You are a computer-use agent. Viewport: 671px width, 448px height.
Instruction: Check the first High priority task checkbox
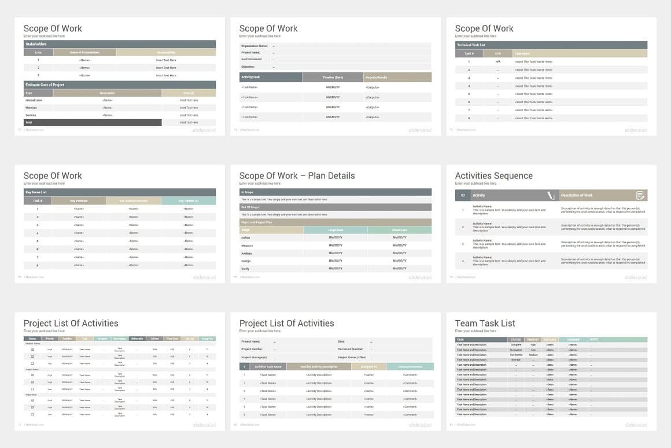click(x=32, y=349)
